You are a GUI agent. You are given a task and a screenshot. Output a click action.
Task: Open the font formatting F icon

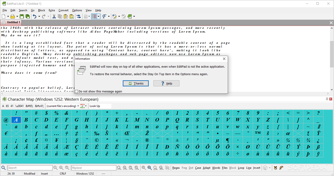(104, 16)
